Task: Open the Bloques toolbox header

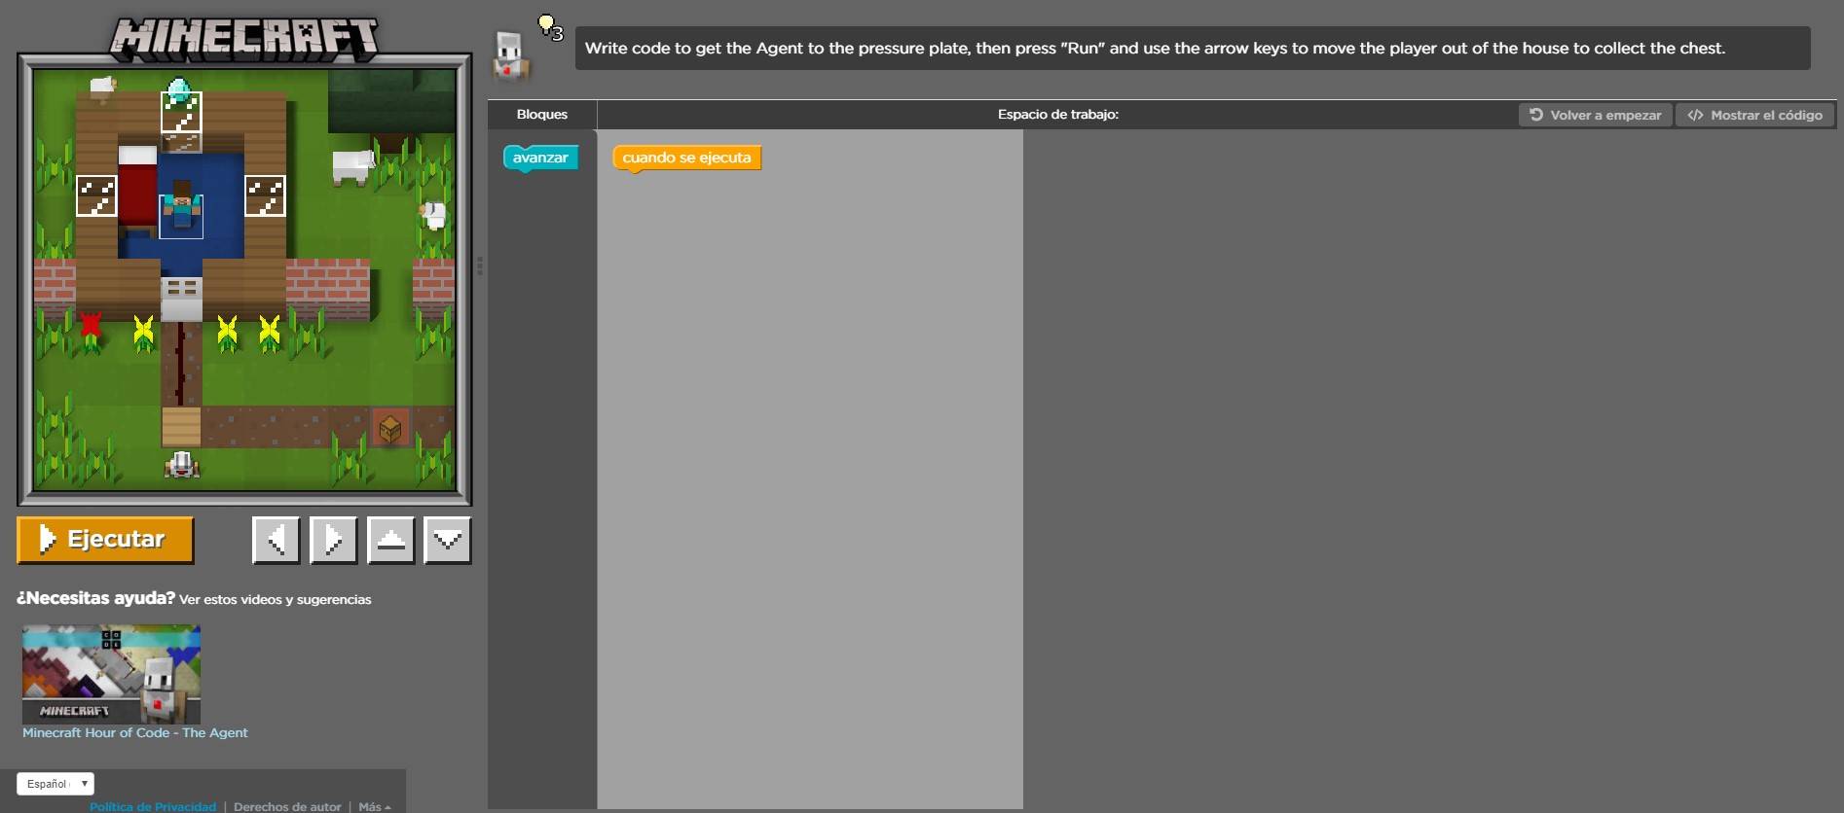Action: pyautogui.click(x=541, y=115)
